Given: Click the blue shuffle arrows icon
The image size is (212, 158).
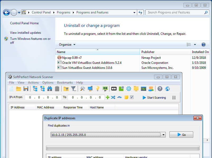Looking at the screenshot, I should 113,97.
